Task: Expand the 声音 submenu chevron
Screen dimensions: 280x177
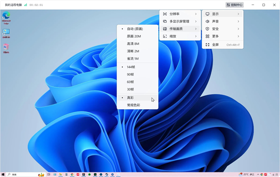Action: (x=238, y=21)
